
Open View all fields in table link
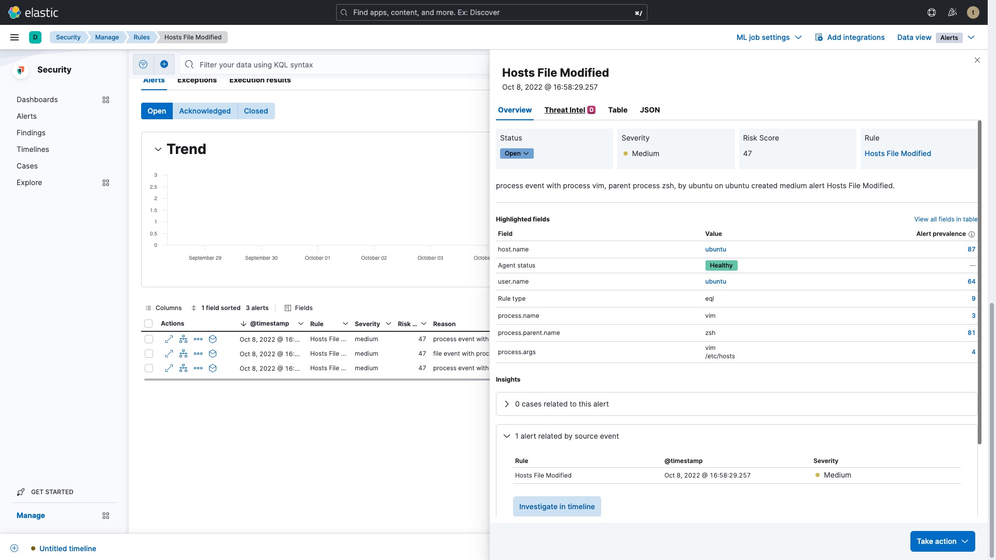(x=945, y=219)
